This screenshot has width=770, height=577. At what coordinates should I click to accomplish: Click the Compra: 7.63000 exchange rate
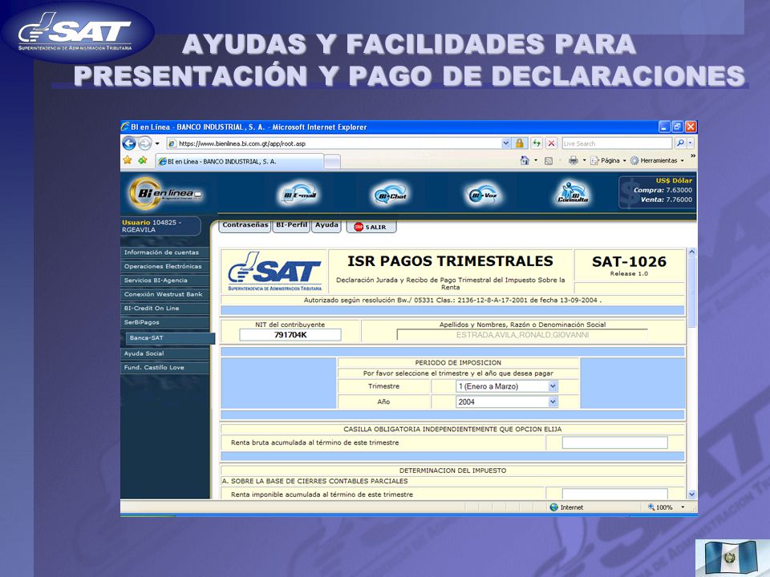click(x=663, y=190)
